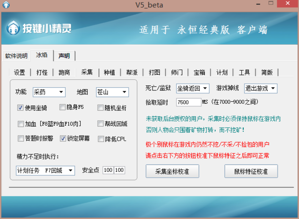
Task: Open the 工具 sub-tab
Action: (x=244, y=73)
